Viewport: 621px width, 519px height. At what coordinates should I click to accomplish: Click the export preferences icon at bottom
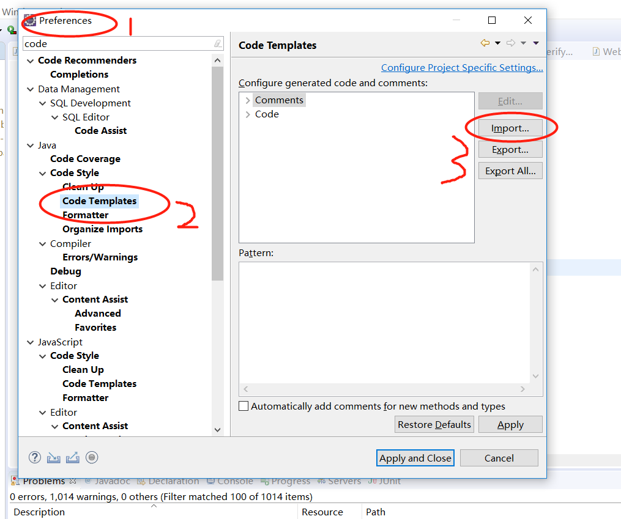click(x=72, y=458)
